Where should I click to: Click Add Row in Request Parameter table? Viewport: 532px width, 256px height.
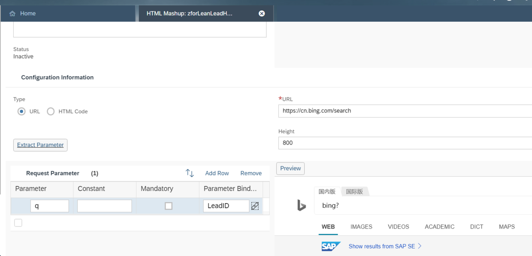click(217, 173)
